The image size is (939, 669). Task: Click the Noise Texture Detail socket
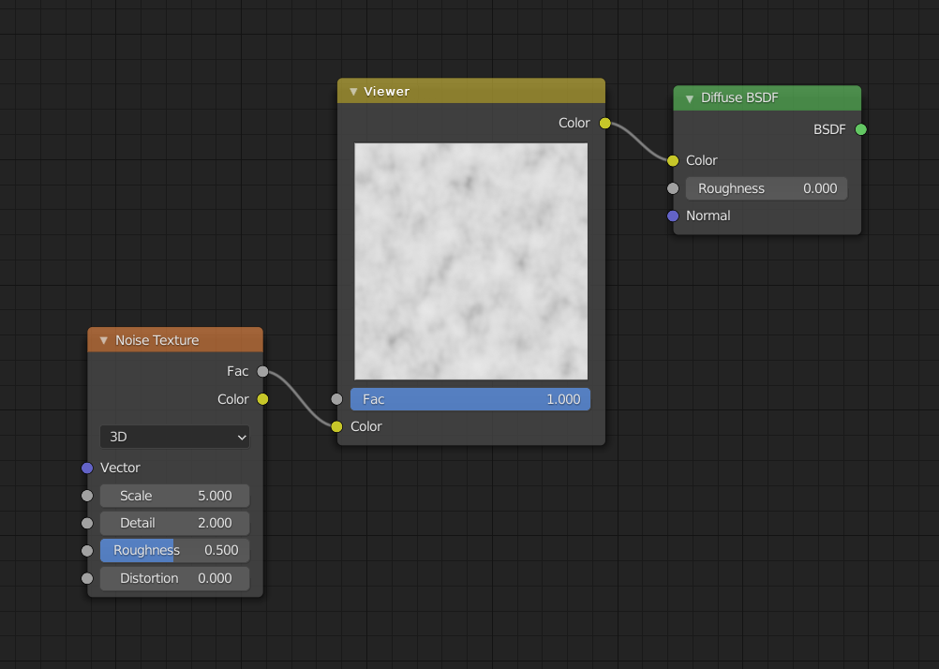pos(87,523)
